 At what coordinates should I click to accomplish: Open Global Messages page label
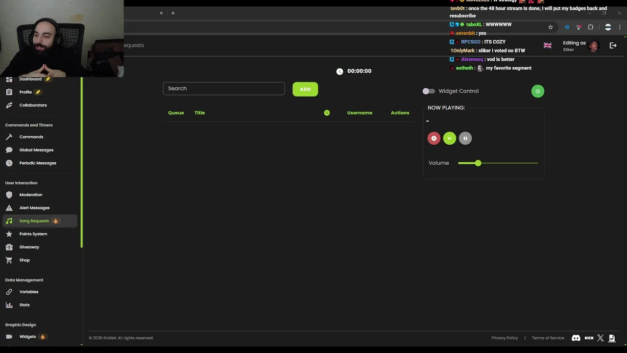(36, 150)
